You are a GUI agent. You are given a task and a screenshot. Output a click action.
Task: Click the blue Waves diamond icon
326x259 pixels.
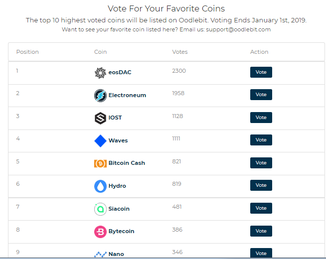click(x=100, y=141)
